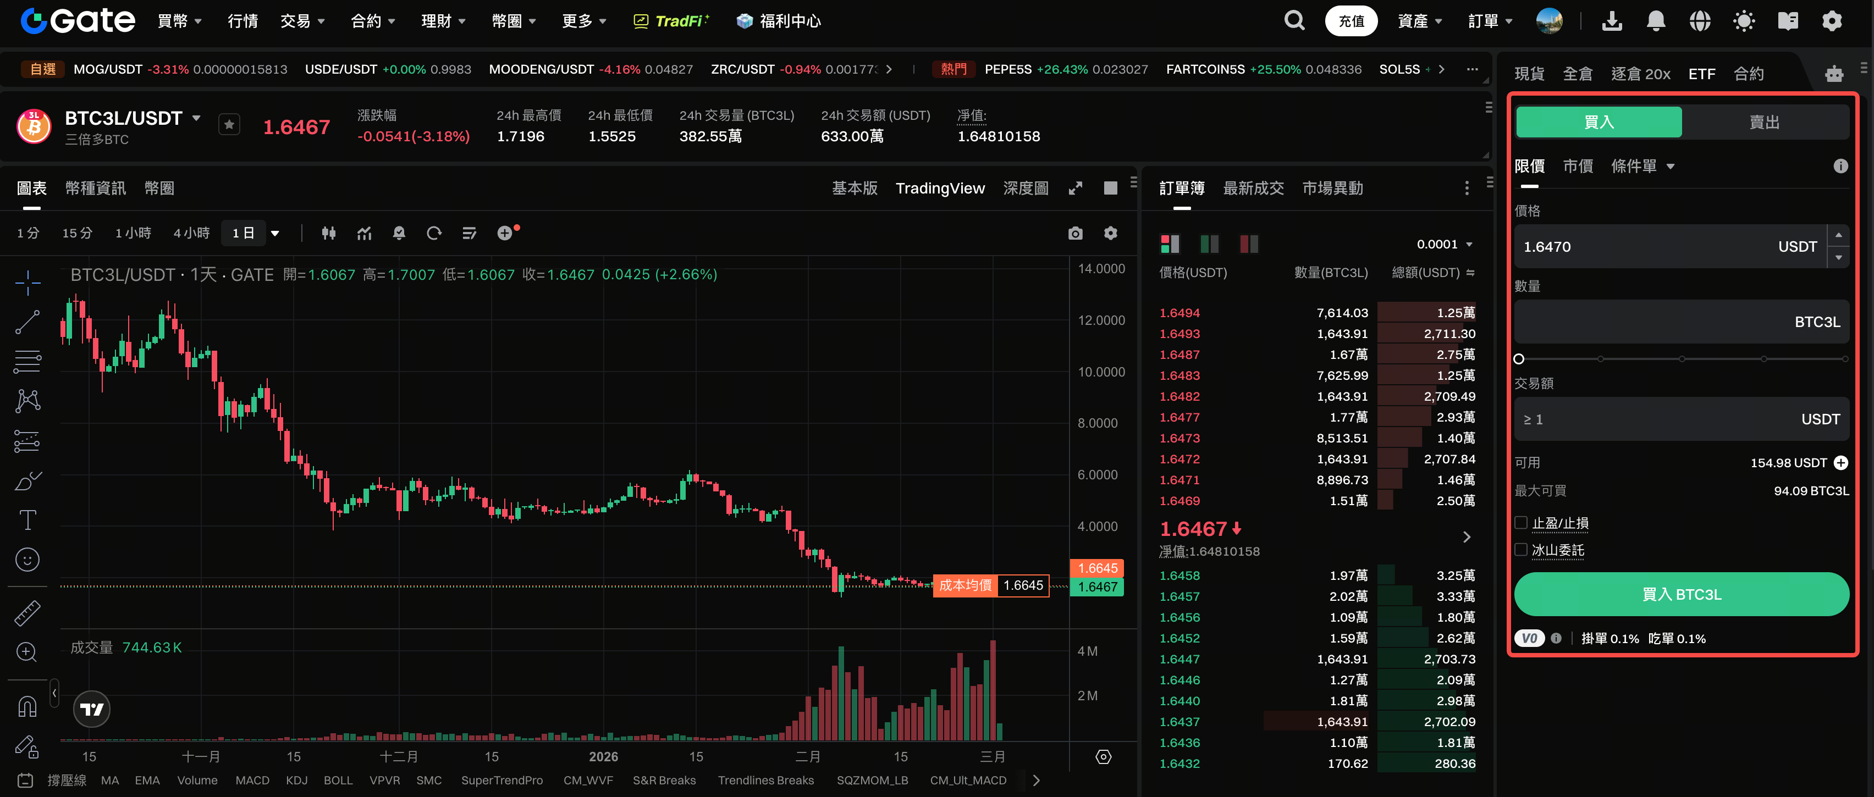Toggle the light/dark theme sun icon
The height and width of the screenshot is (797, 1874).
[x=1744, y=21]
